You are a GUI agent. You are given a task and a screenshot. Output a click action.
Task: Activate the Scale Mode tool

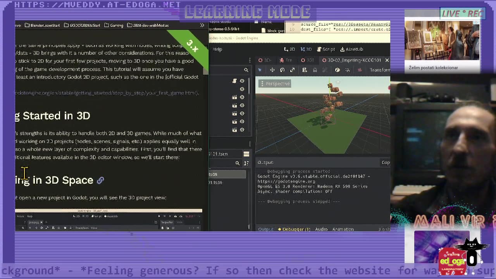click(x=292, y=70)
